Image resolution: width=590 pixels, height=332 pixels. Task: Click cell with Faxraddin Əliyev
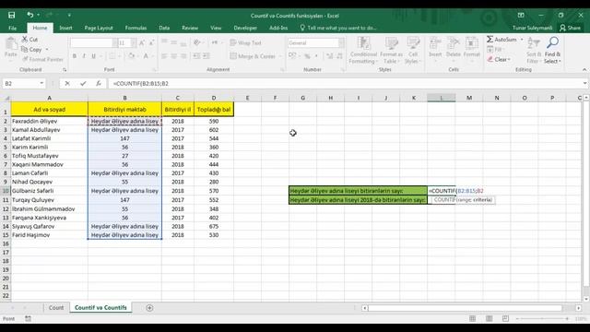pos(49,121)
